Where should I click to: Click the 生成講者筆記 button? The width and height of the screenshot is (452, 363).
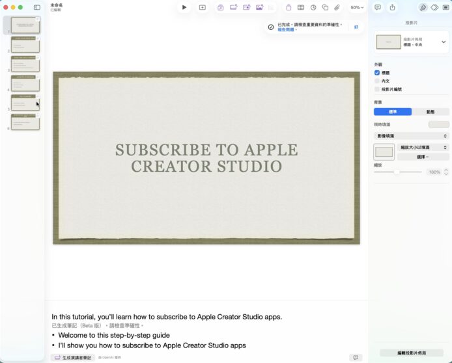[x=72, y=358]
